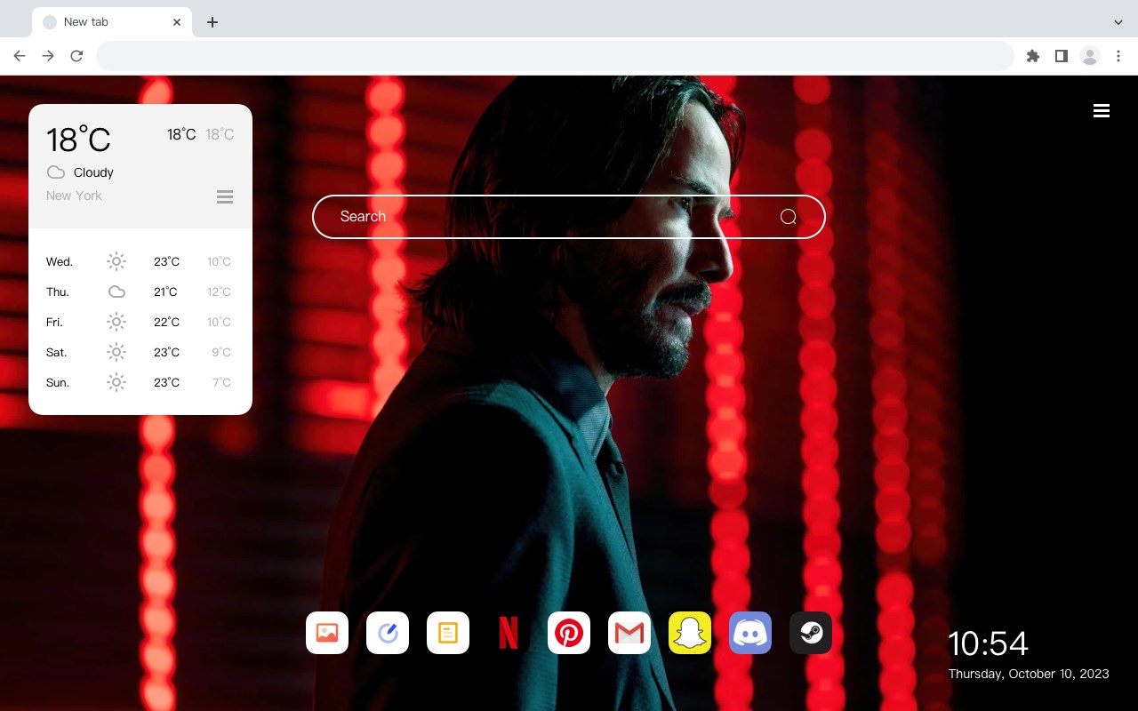The height and width of the screenshot is (711, 1138).
Task: Click the Cloudy condition label
Action: pyautogui.click(x=93, y=172)
